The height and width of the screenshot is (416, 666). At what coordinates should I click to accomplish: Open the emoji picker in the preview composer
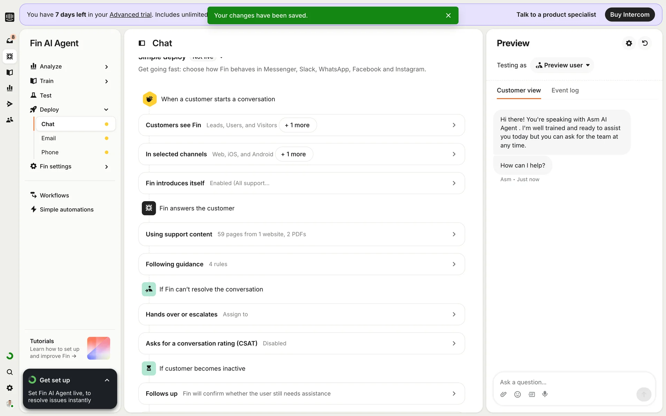click(518, 394)
